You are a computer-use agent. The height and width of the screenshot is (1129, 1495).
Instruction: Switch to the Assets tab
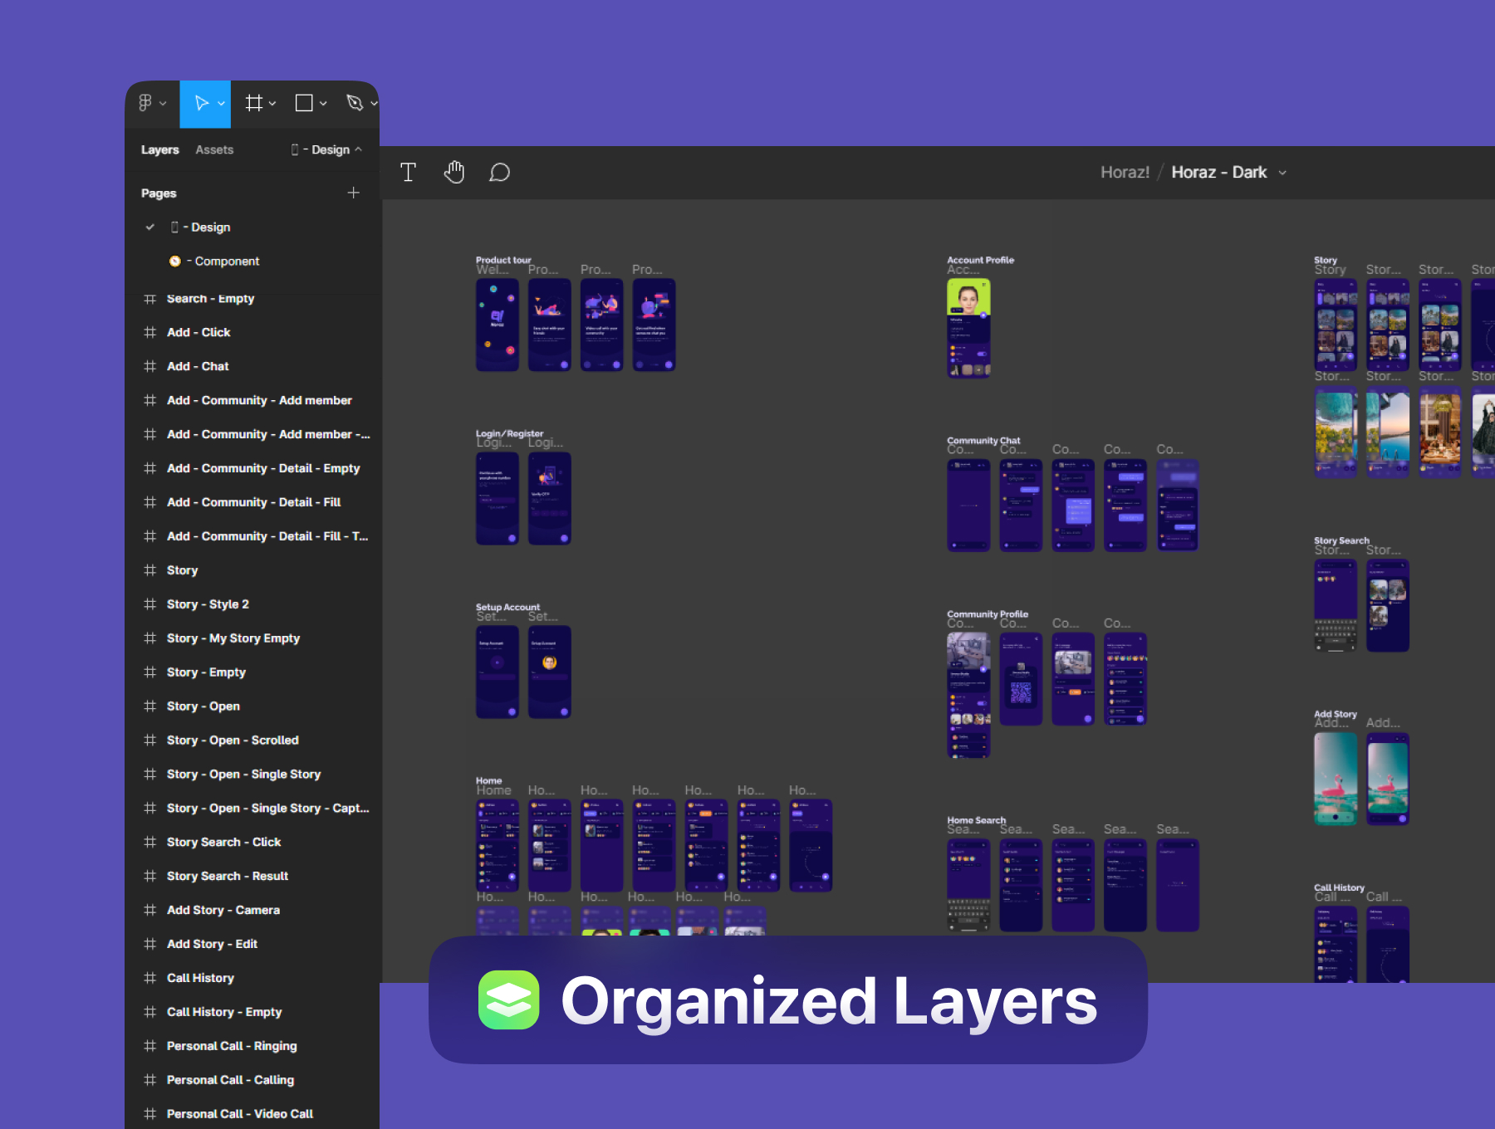pyautogui.click(x=214, y=149)
